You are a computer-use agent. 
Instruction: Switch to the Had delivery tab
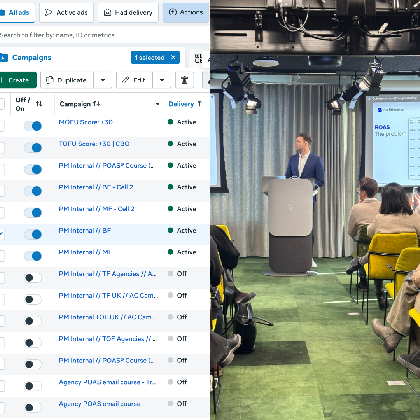128,12
